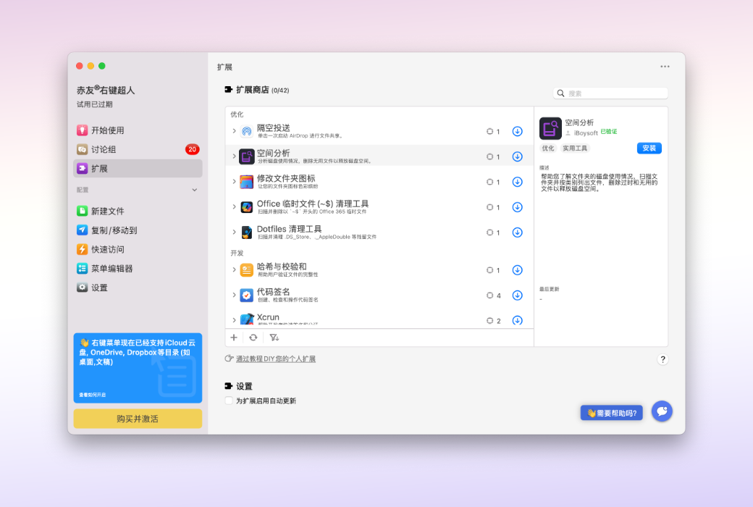The height and width of the screenshot is (507, 753).
Task: Click the 开发 category header
Action: (x=237, y=253)
